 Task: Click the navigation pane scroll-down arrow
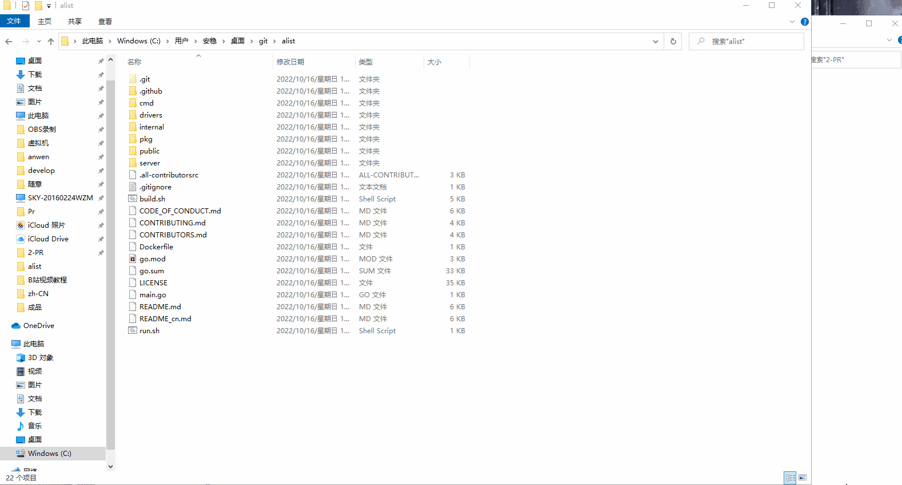tap(110, 466)
